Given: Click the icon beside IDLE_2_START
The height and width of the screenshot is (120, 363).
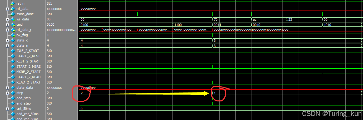Looking at the screenshot, I should coord(13,51).
